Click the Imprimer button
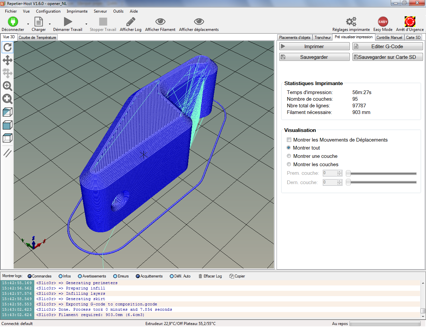The image size is (426, 327). pyautogui.click(x=314, y=47)
